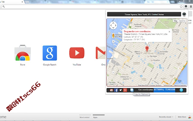Image resolution: width=193 pixels, height=121 pixels.
Task: Click the copy to clipboard icon
Action: pos(132,90)
